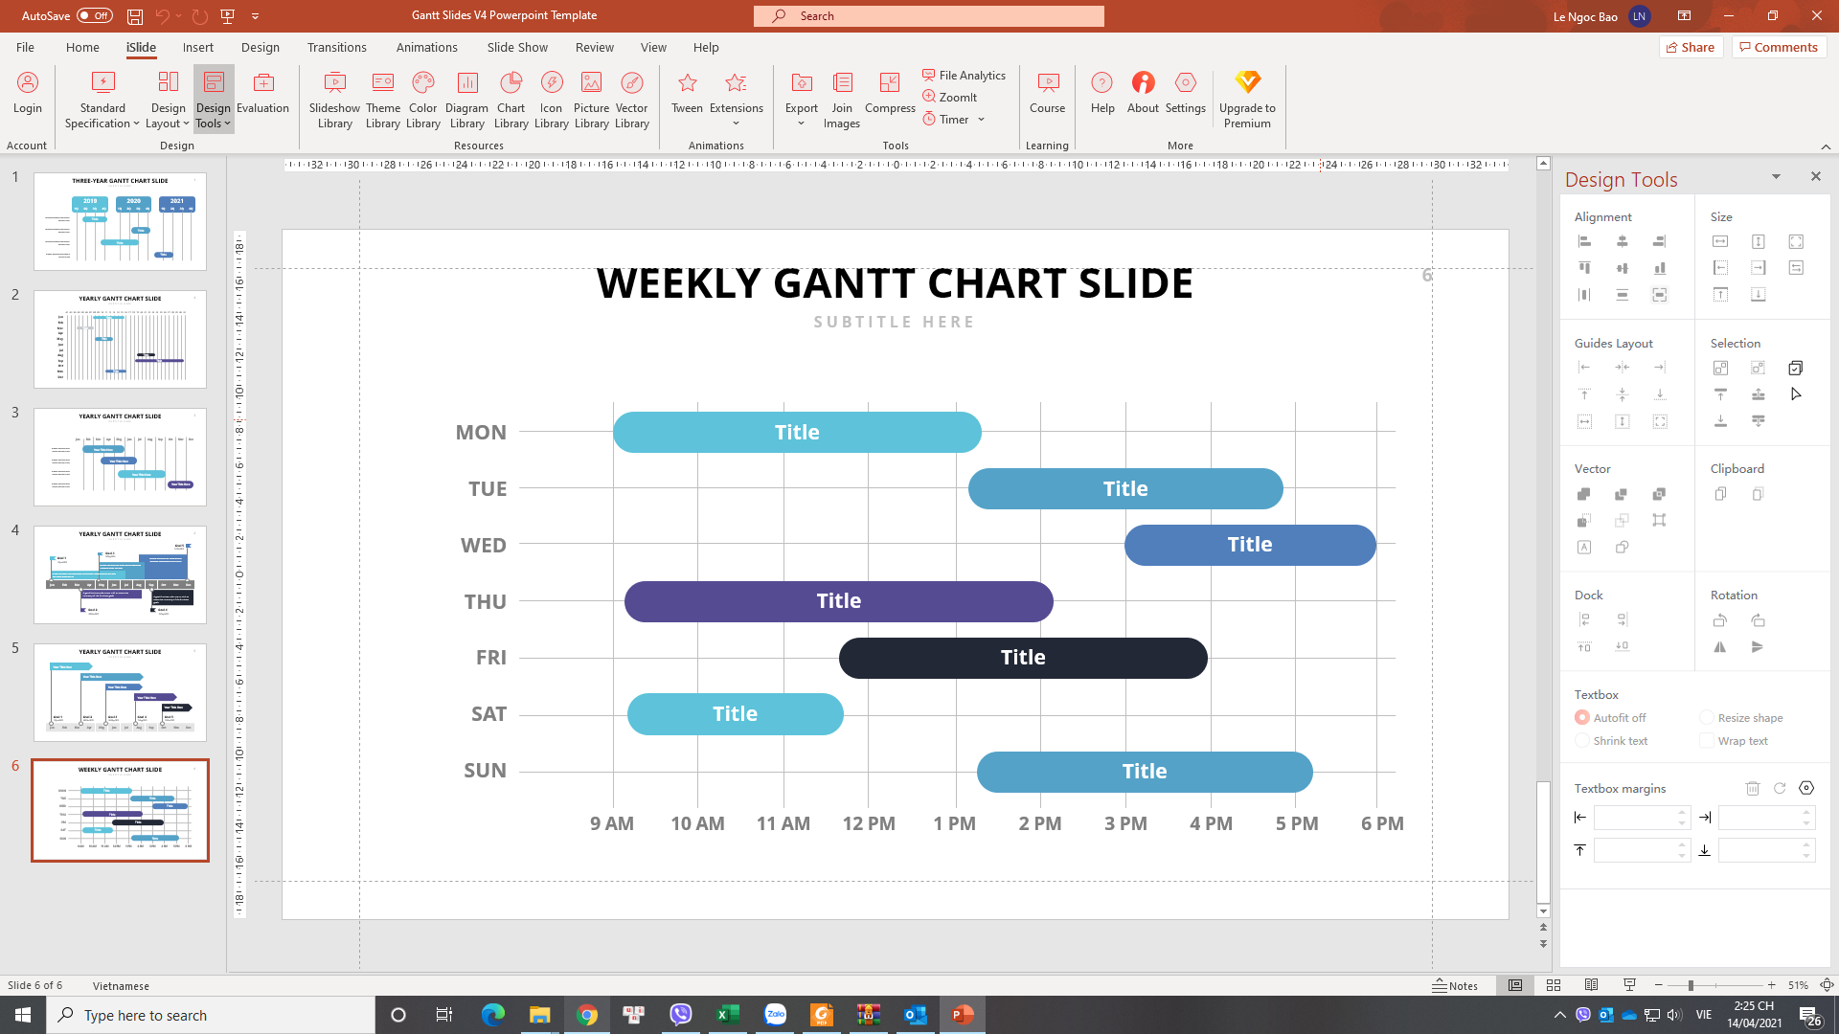This screenshot has height=1034, width=1839.
Task: Click Align Left in Alignment section
Action: [1584, 241]
